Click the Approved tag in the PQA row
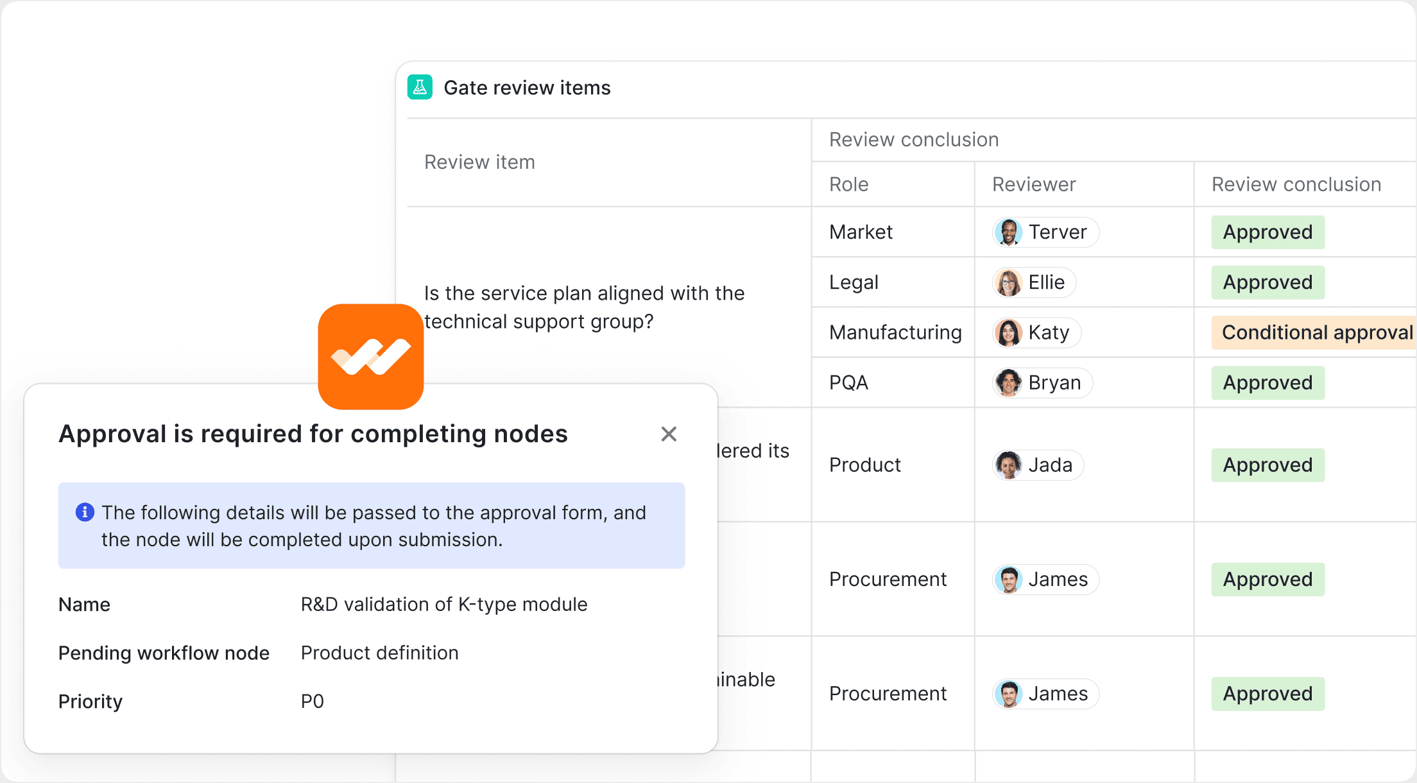Image resolution: width=1417 pixels, height=783 pixels. pos(1267,383)
